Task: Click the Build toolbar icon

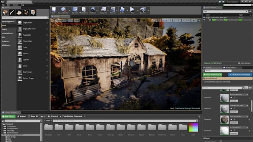Action: [x=122, y=10]
